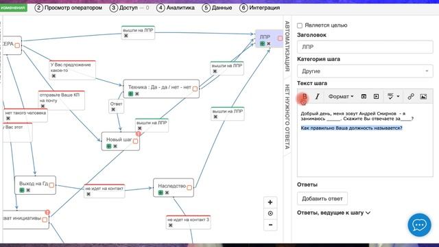Remove answer 'не идет на контакт 3' cross
439x247 pixels.
point(171,225)
